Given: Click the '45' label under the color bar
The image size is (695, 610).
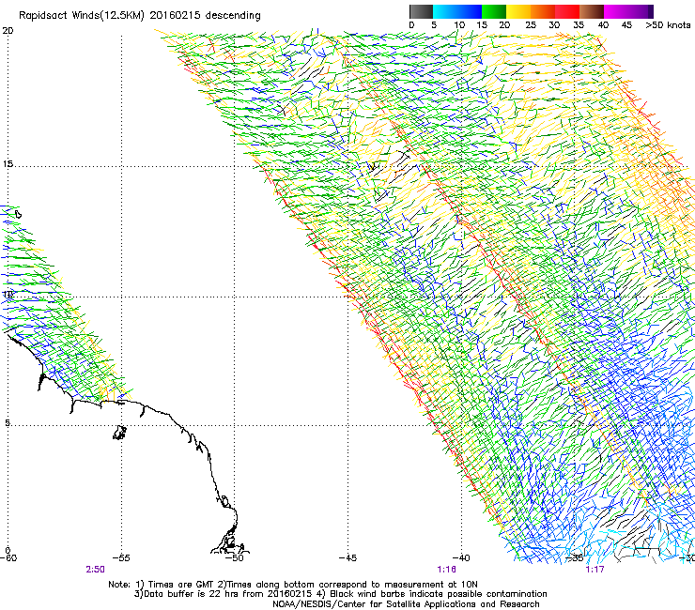Looking at the screenshot, I should [x=626, y=25].
